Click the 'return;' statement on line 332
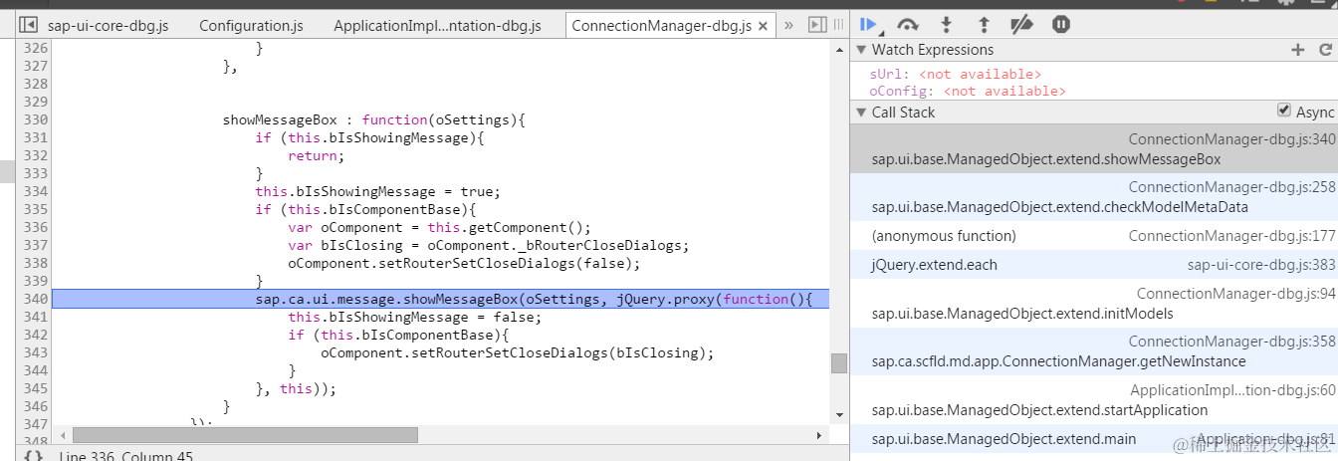Viewport: 1338px width, 461px height. pos(316,156)
